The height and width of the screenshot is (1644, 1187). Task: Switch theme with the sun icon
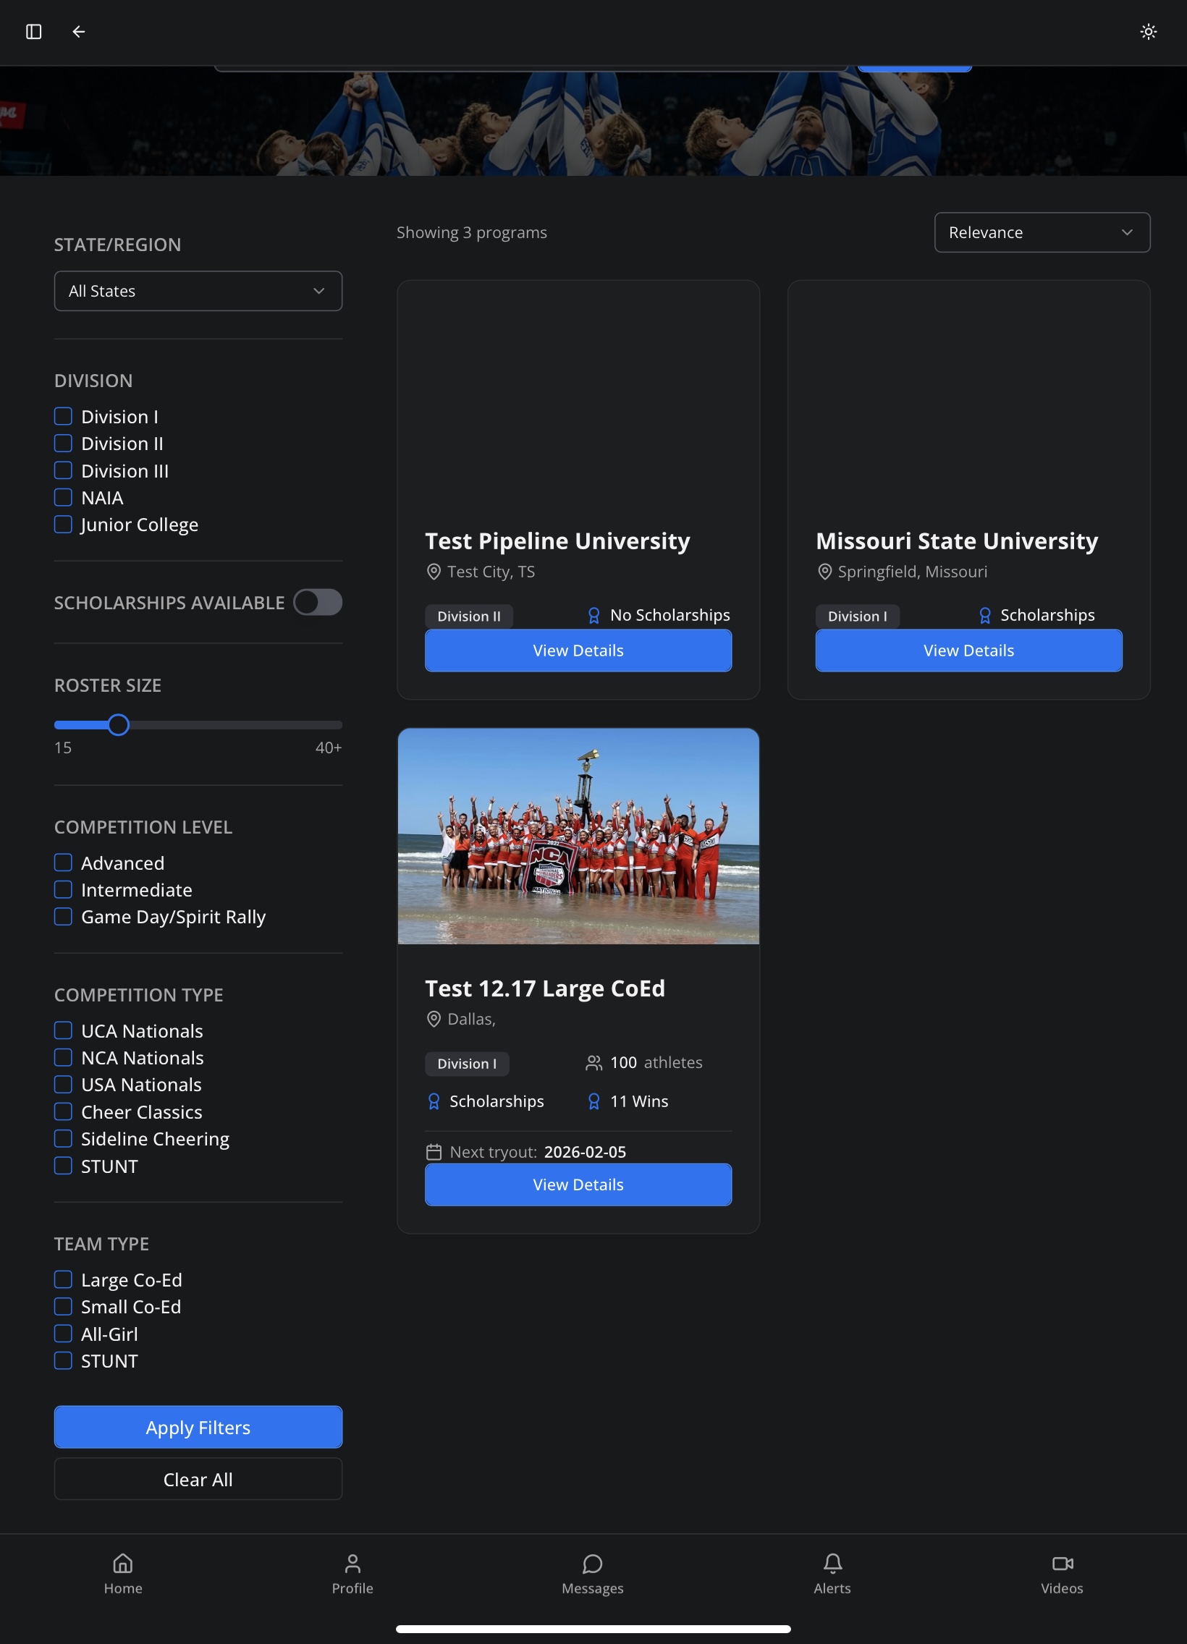pyautogui.click(x=1148, y=31)
